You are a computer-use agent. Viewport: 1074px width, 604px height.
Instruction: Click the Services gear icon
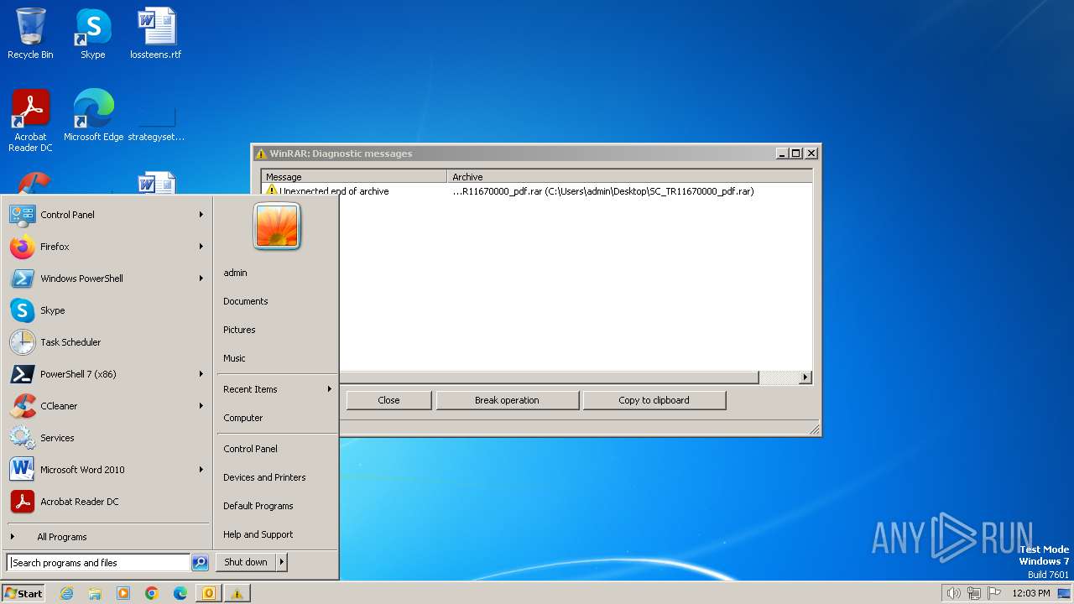point(23,438)
